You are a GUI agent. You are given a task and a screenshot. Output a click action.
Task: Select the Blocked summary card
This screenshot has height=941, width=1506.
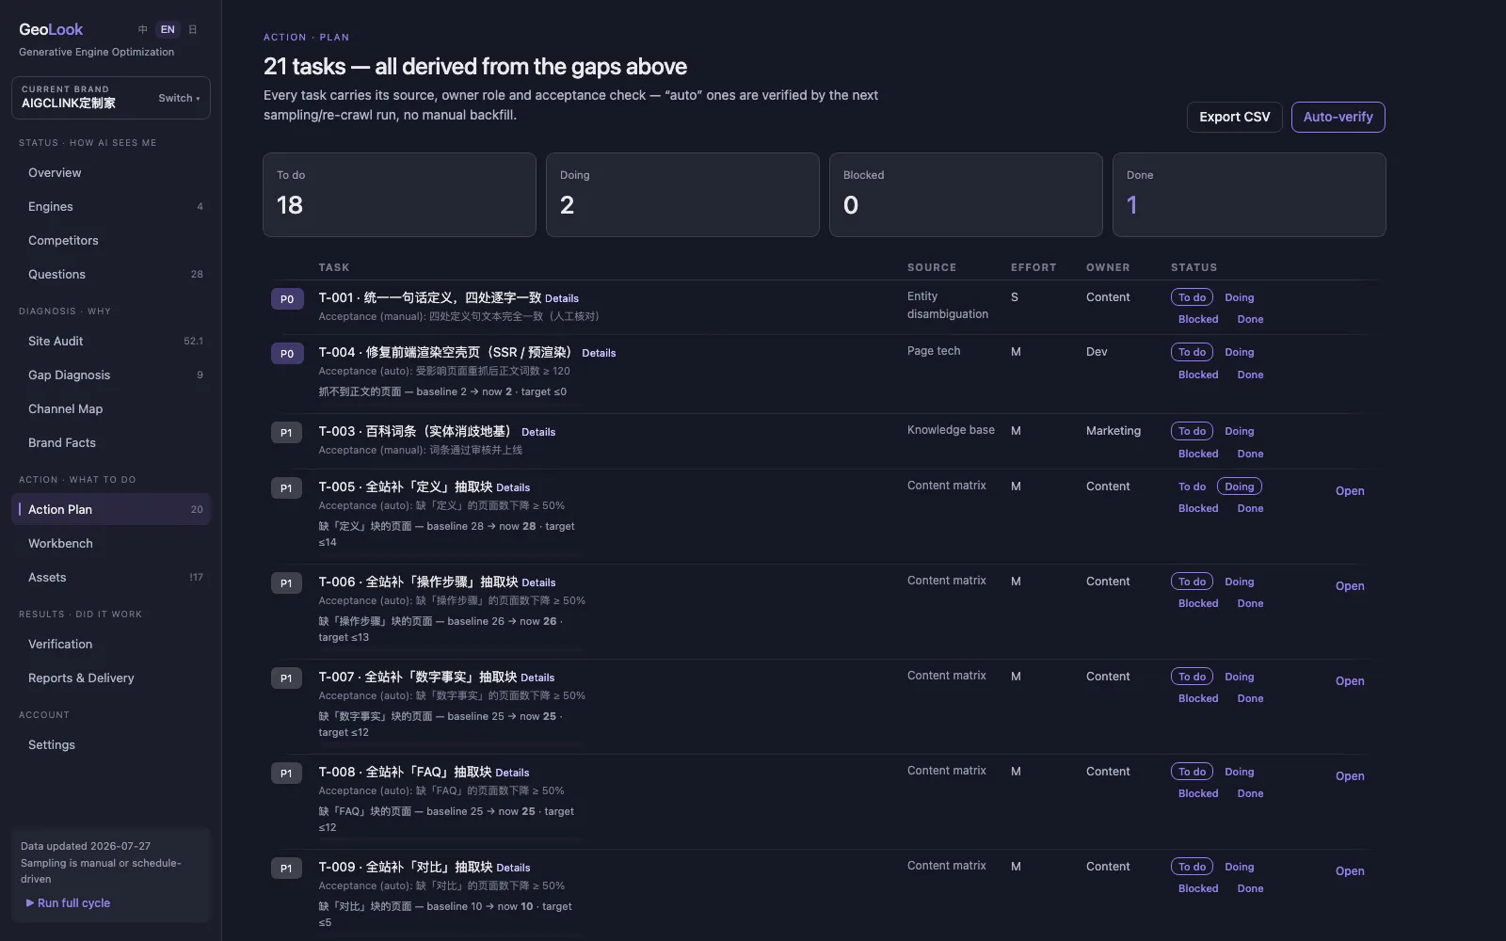966,195
